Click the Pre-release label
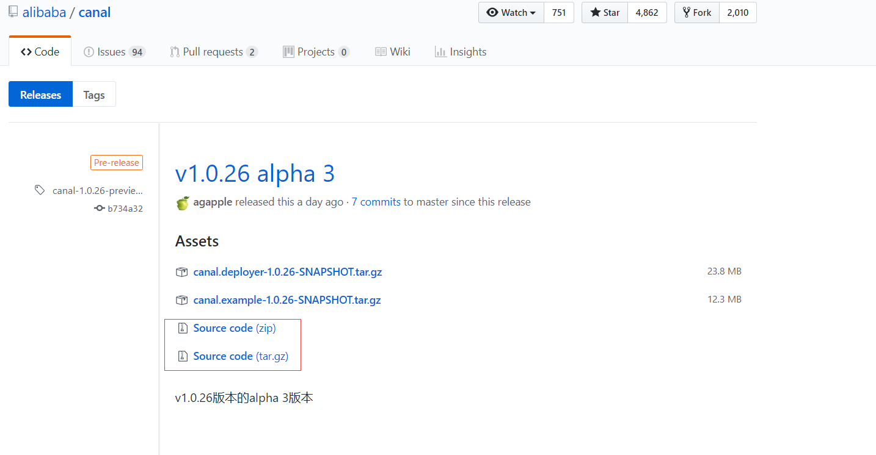876x455 pixels. pyautogui.click(x=117, y=163)
